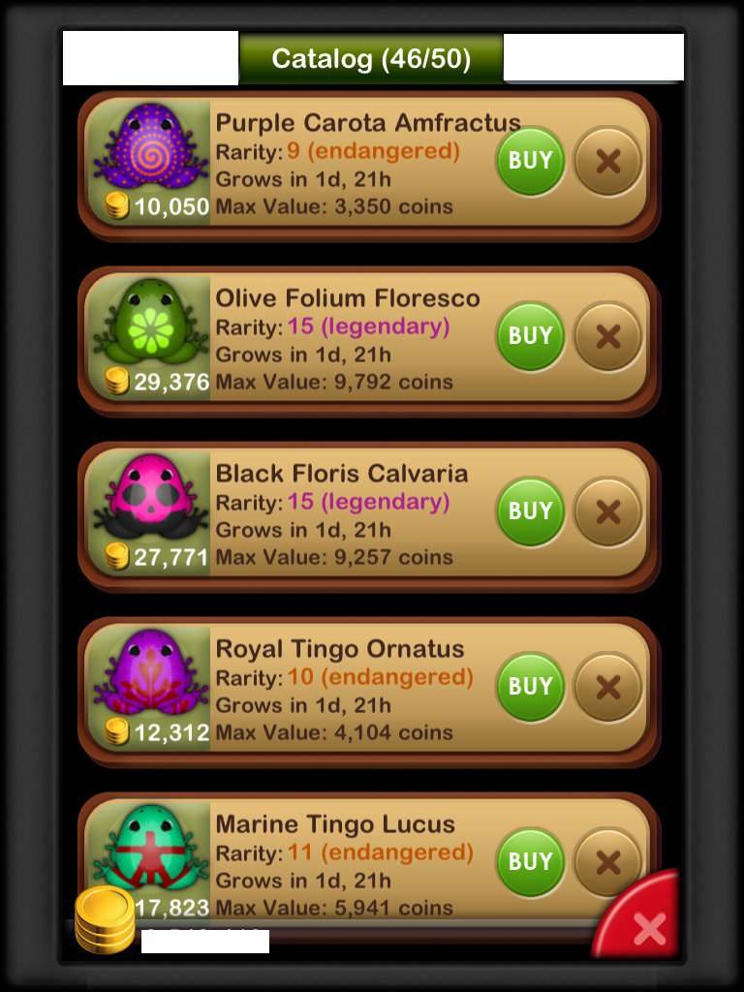Buy the Olive Folium Floresco frog
744x992 pixels.
pyautogui.click(x=530, y=336)
